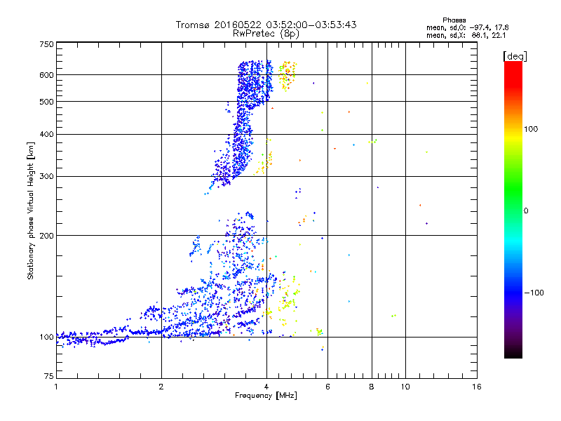Click the 'Phases' header text
This screenshot has height=421, width=561.
[454, 20]
